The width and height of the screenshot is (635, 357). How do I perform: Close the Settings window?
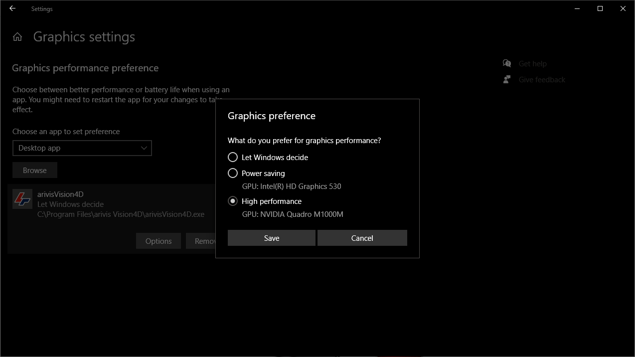623,8
